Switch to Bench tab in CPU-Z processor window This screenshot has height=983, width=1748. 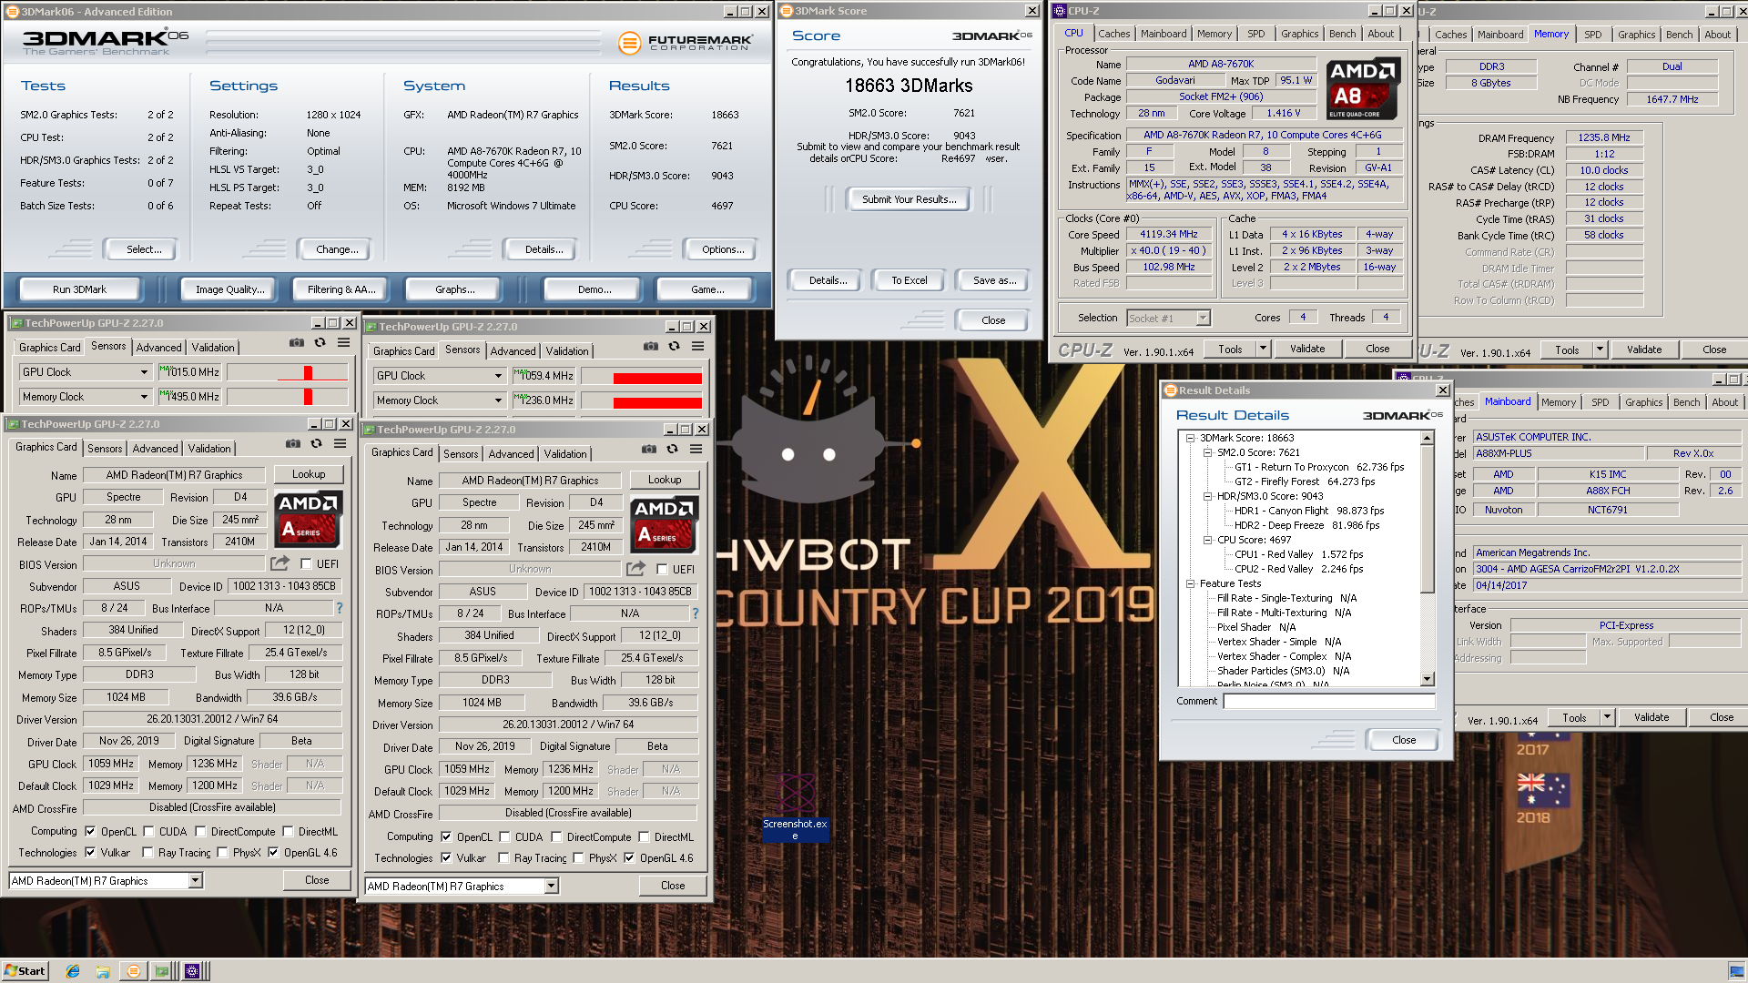tap(1342, 34)
